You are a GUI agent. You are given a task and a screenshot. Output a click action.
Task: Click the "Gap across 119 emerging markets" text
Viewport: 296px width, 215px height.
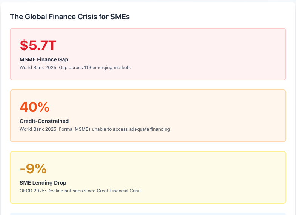click(x=95, y=68)
